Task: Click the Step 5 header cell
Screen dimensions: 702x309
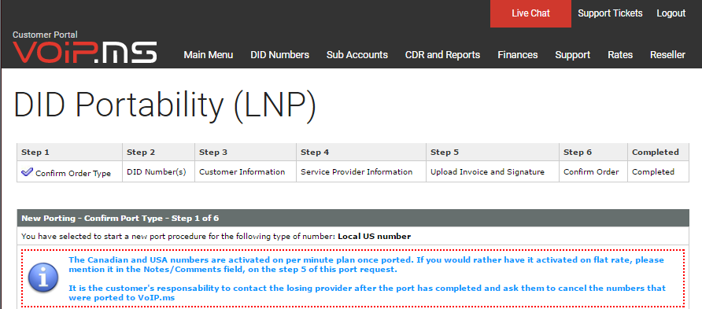Action: 493,152
